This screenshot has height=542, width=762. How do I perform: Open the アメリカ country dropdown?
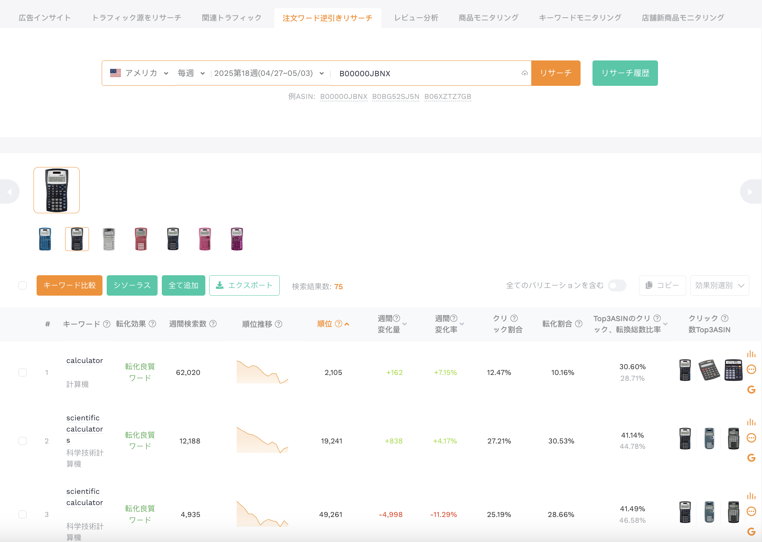[139, 73]
